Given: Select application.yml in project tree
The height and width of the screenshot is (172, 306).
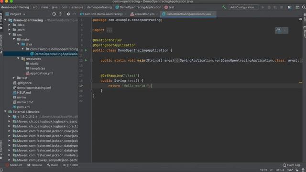Looking at the screenshot, I should (x=39, y=73).
